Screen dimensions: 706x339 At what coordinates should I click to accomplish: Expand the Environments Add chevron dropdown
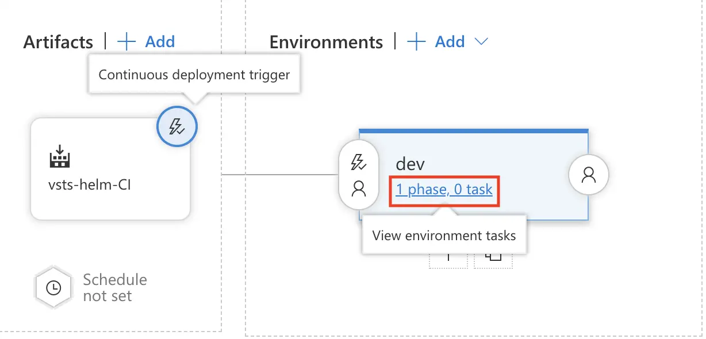[x=480, y=41]
